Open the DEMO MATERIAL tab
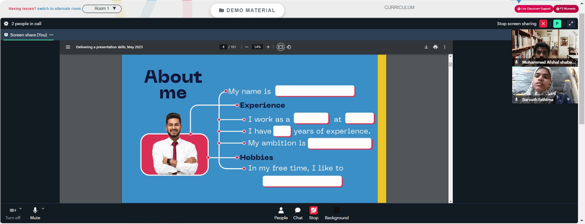 (247, 10)
